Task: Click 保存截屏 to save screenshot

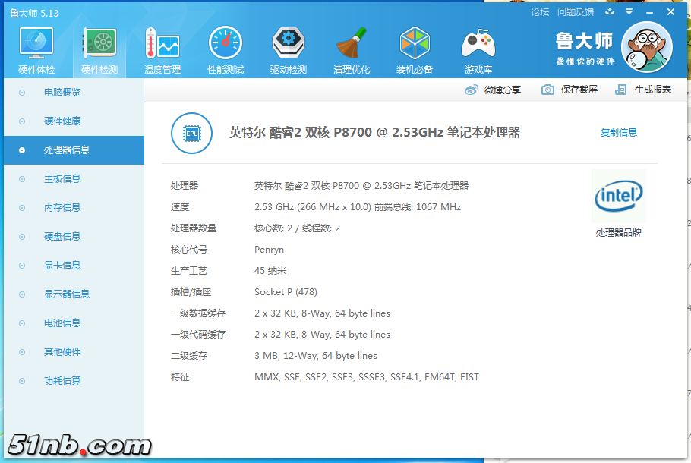Action: [570, 90]
